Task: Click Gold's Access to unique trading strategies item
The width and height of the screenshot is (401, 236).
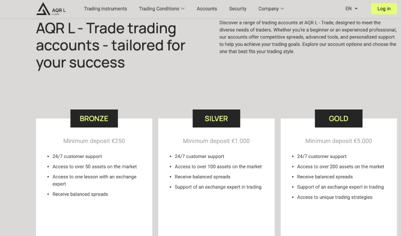Action: (x=334, y=197)
